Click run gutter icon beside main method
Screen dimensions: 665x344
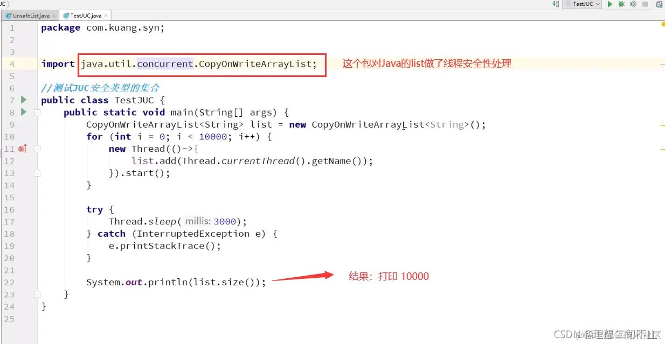pyautogui.click(x=23, y=112)
